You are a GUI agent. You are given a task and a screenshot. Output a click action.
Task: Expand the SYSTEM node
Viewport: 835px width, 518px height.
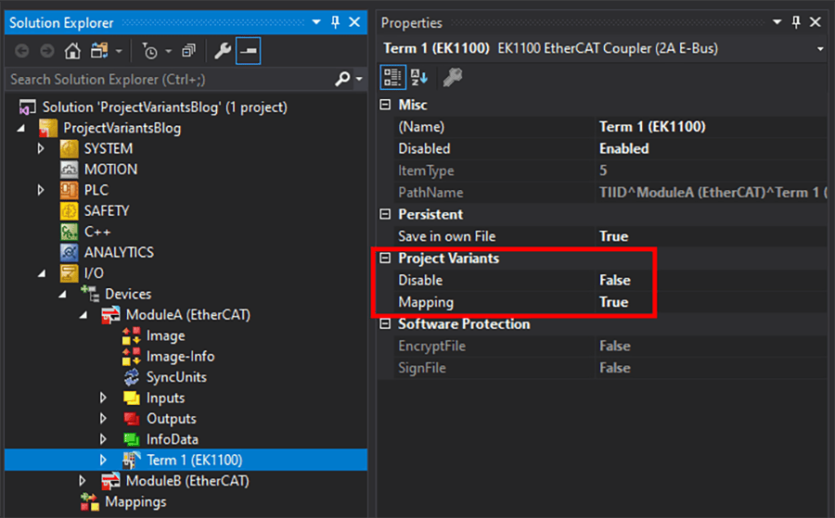click(41, 148)
